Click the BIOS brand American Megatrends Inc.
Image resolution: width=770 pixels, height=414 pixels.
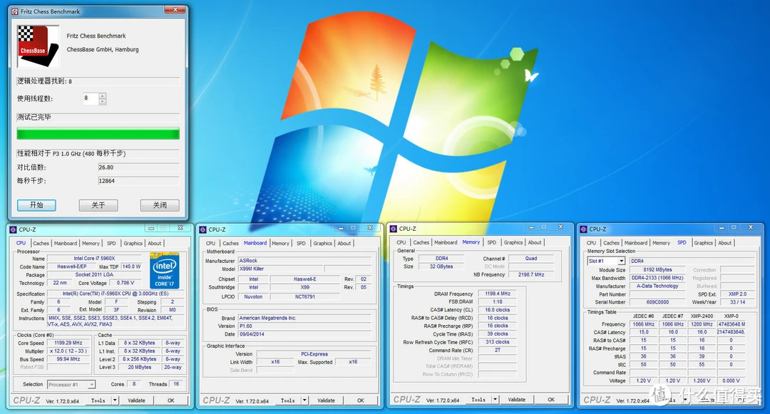click(304, 318)
